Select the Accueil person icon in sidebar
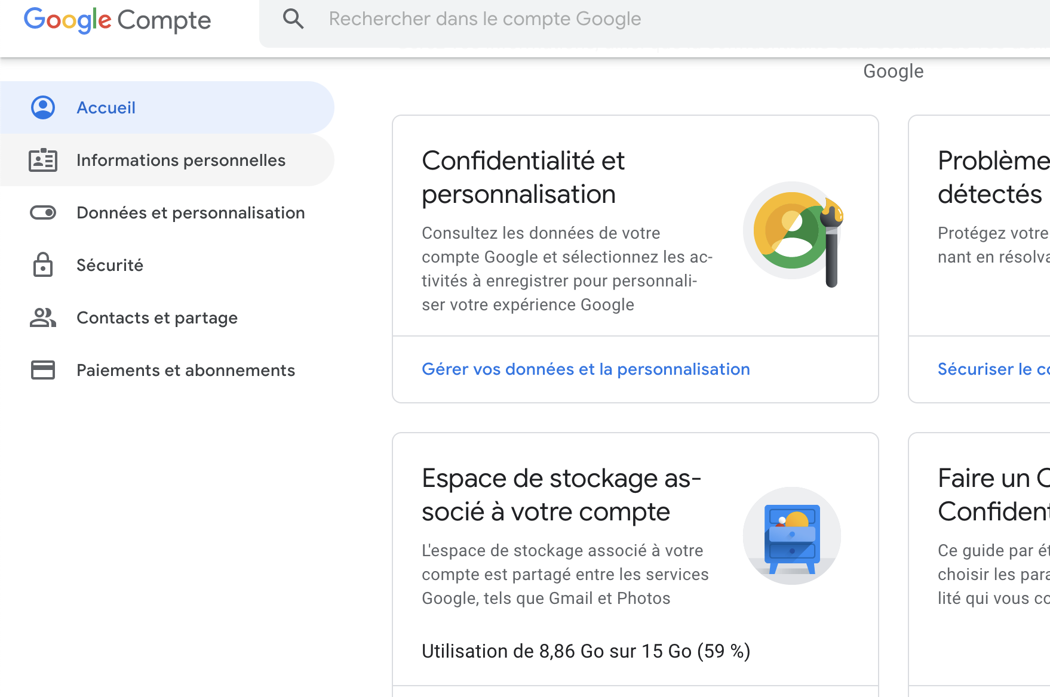The image size is (1050, 697). click(x=42, y=107)
